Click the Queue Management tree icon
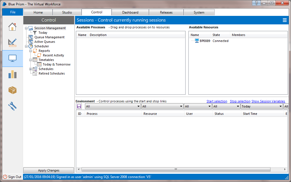This screenshot has height=182, width=291. point(31,37)
